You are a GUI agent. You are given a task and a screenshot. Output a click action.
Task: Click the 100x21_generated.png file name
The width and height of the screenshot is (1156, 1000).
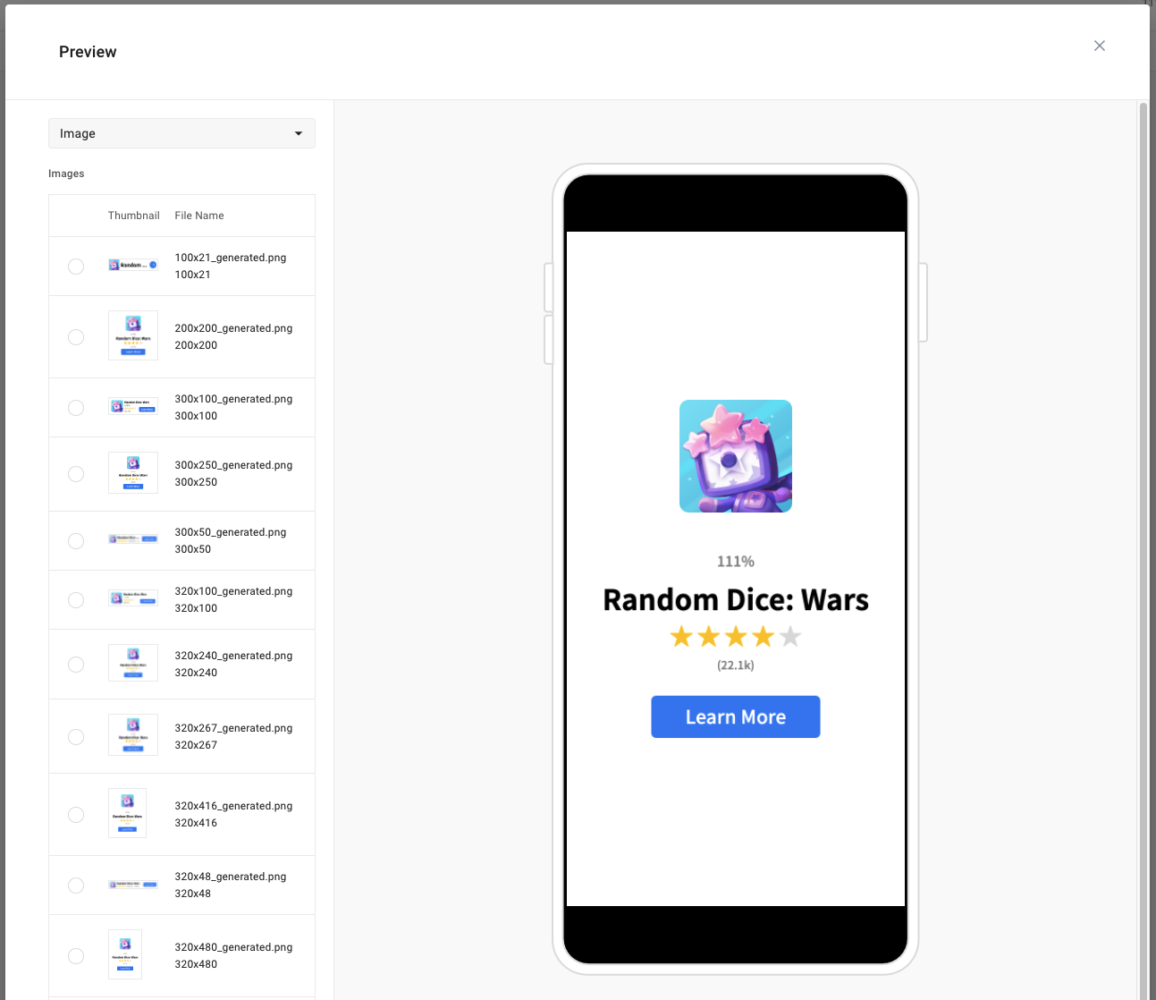[231, 258]
